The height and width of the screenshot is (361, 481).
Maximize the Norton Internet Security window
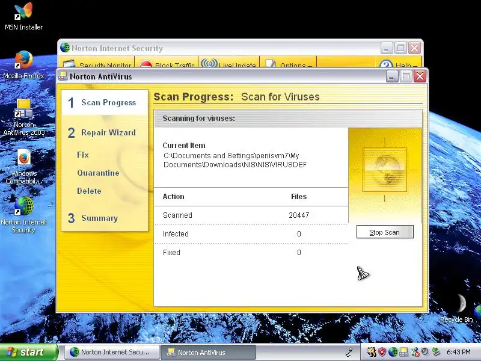coord(400,48)
